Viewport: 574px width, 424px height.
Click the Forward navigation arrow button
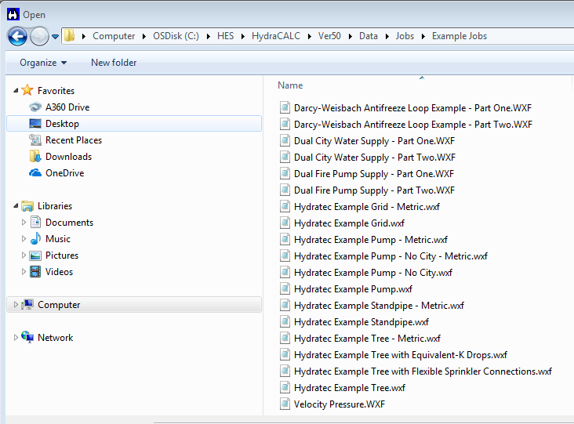39,36
